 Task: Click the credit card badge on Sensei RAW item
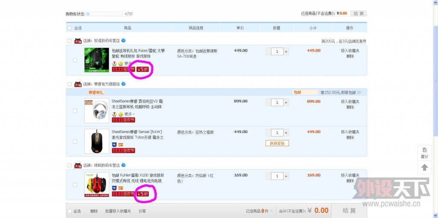121,145
